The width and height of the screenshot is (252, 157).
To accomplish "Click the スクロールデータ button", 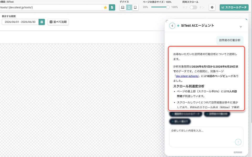I will (x=234, y=7).
